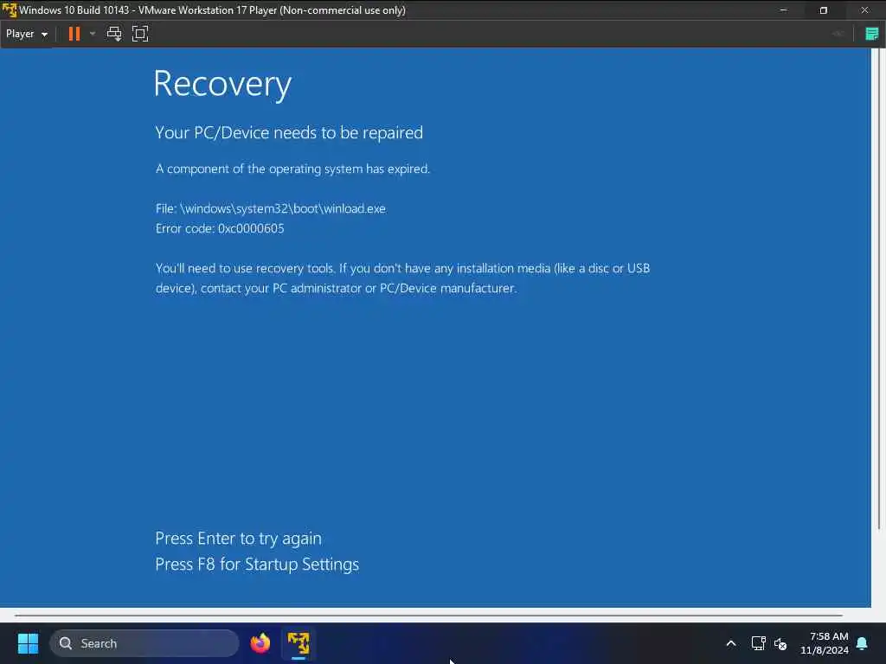
Task: Click "Your PC/Device needs to be repaired" text
Action: click(289, 132)
